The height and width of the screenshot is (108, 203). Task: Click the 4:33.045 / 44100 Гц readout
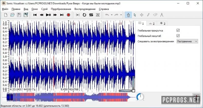tap(22, 89)
